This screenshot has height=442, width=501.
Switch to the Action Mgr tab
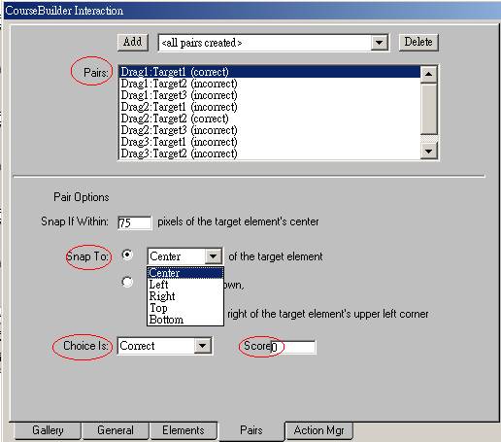point(318,430)
